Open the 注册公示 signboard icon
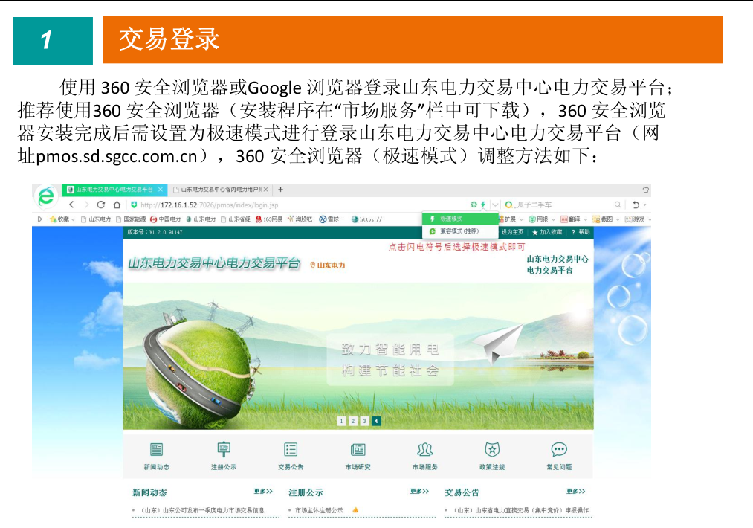Image resolution: width=753 pixels, height=528 pixels. (223, 449)
